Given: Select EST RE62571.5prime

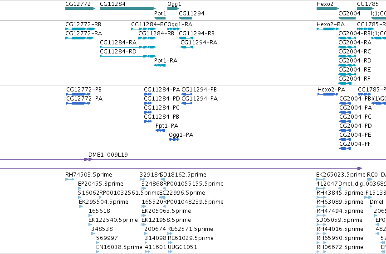Looking at the screenshot, I should 170,234.
